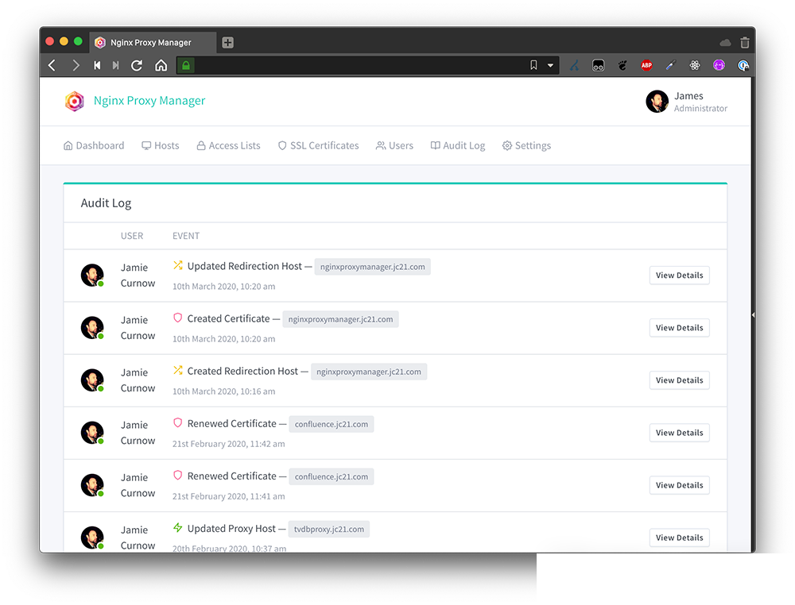The image size is (795, 605).
Task: Click the Audit Log card heading
Action: [x=106, y=203]
